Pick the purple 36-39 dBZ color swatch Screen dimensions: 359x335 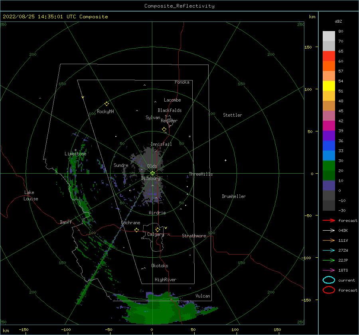point(329,135)
